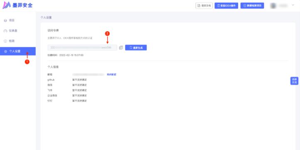Click the 墨菲安全 logo

17,5
